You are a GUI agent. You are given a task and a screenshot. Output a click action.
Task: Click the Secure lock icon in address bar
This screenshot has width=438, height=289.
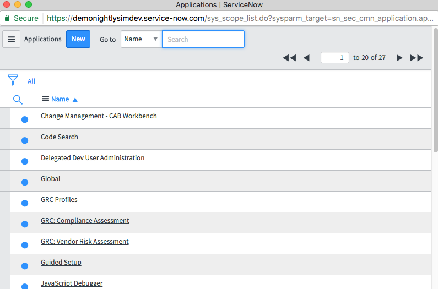point(7,18)
